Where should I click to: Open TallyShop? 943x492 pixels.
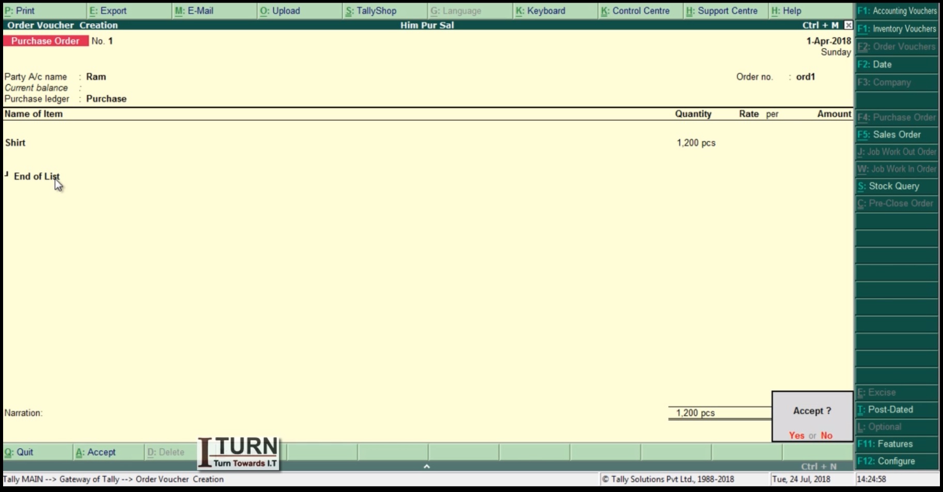tap(371, 10)
